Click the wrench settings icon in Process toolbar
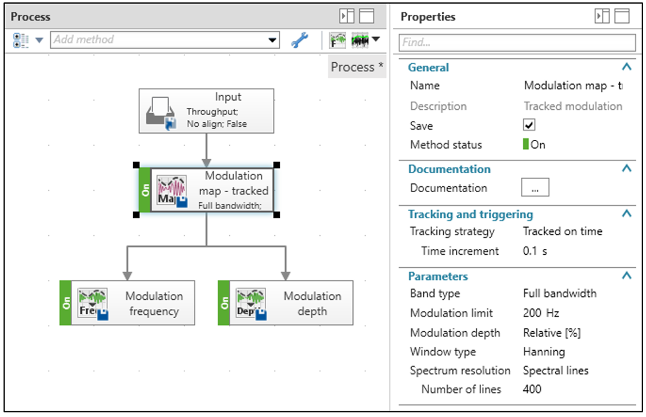 tap(300, 40)
